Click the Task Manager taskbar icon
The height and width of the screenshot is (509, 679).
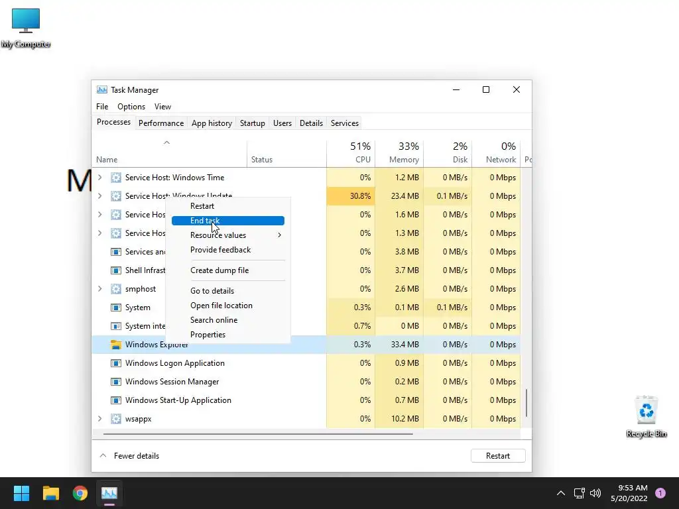(109, 493)
